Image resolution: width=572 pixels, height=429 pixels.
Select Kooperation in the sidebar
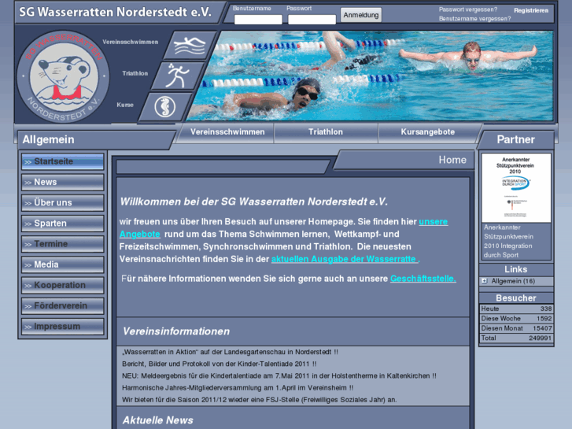63,285
